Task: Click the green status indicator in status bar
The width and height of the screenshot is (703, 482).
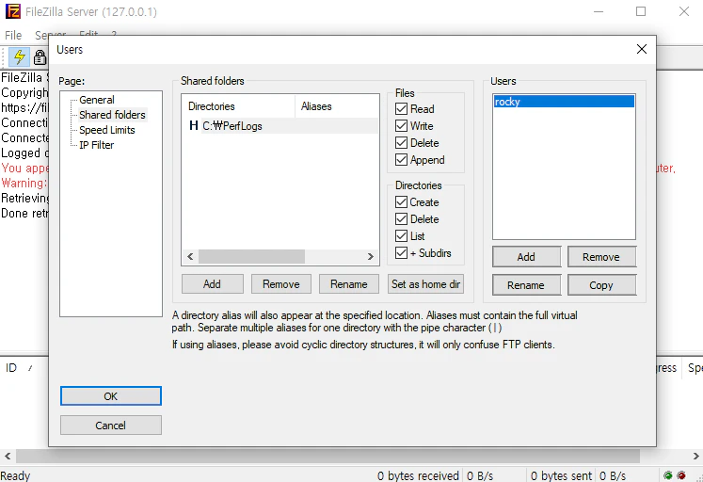Action: [668, 475]
